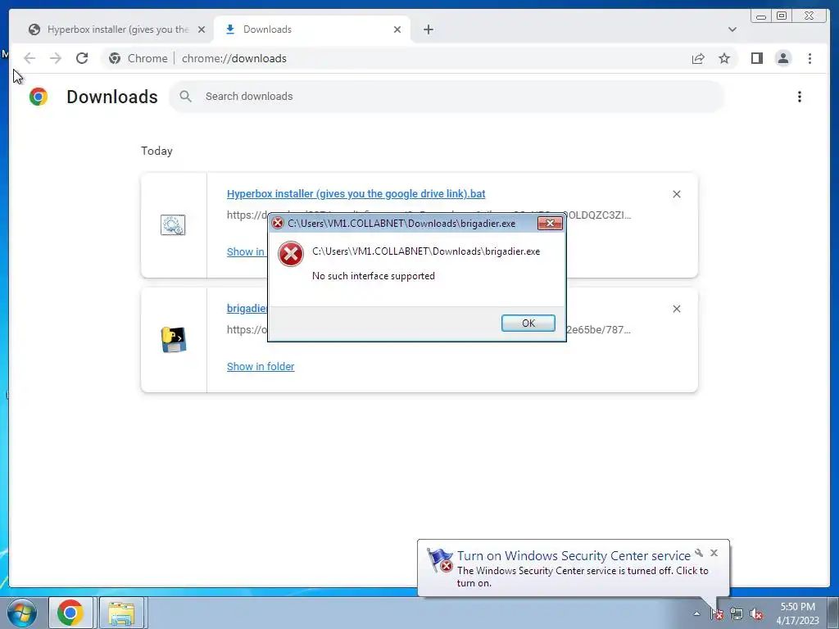Click the back navigation arrow in Chrome
This screenshot has height=629, width=839.
29,58
